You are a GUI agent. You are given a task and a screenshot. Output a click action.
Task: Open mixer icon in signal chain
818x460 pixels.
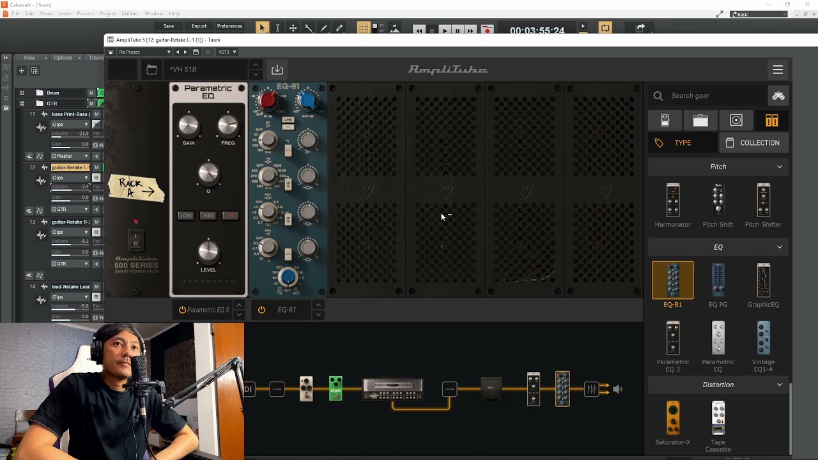(x=592, y=388)
